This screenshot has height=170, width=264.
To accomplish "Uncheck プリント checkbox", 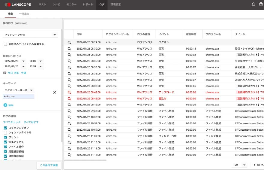I will [5, 137].
